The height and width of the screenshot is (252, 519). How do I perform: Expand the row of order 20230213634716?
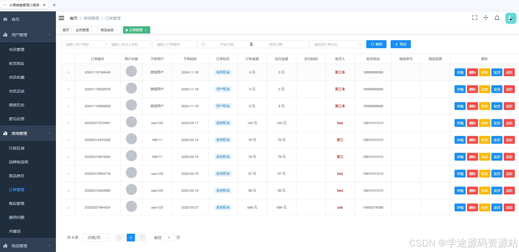[68, 174]
